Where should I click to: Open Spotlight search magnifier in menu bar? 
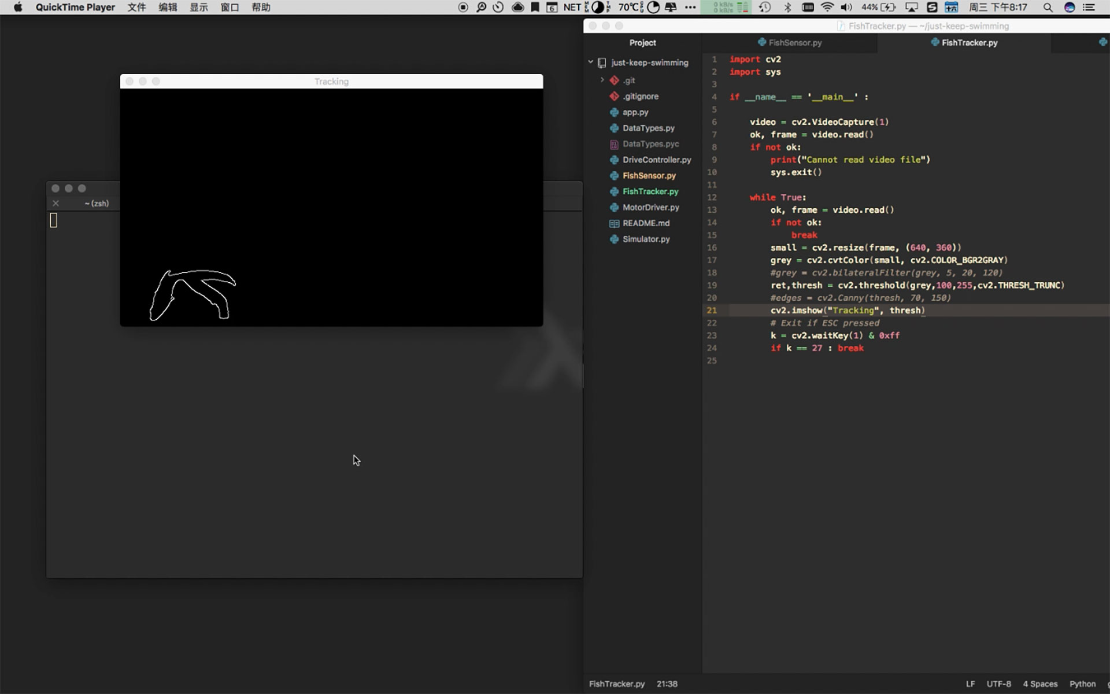[1048, 8]
